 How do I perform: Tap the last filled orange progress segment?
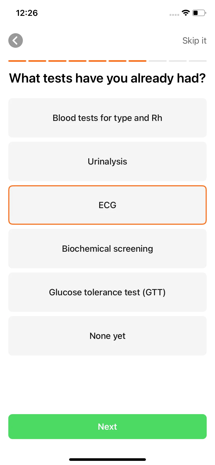pyautogui.click(x=138, y=61)
